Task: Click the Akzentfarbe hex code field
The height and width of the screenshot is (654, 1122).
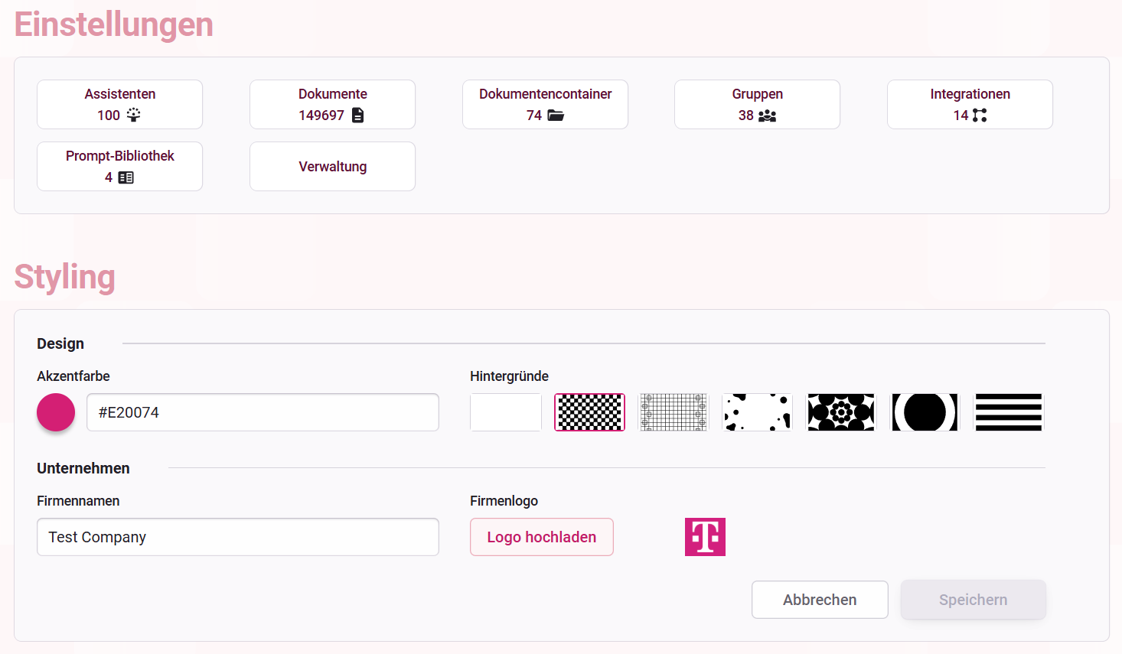Action: click(x=263, y=412)
